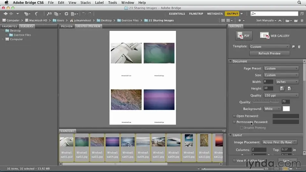Open the Page Preset dropdown
This screenshot has height=172, width=306.
coord(281,68)
